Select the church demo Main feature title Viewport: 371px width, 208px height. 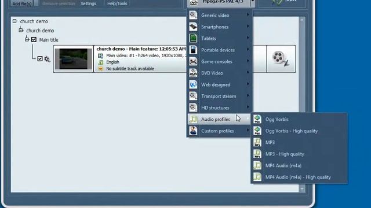pos(141,49)
